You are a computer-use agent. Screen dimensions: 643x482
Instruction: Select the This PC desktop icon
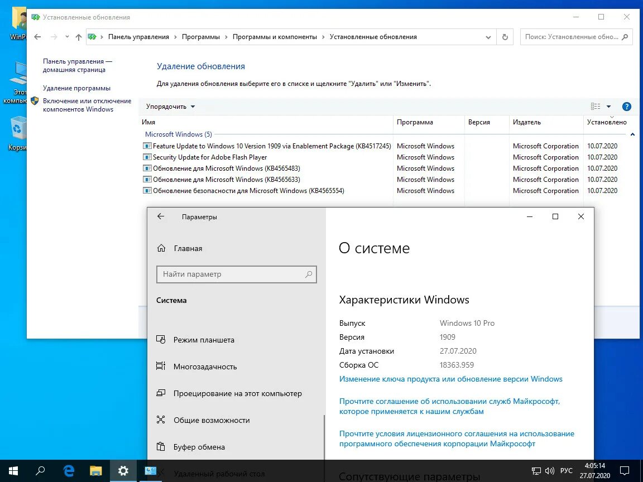point(16,83)
